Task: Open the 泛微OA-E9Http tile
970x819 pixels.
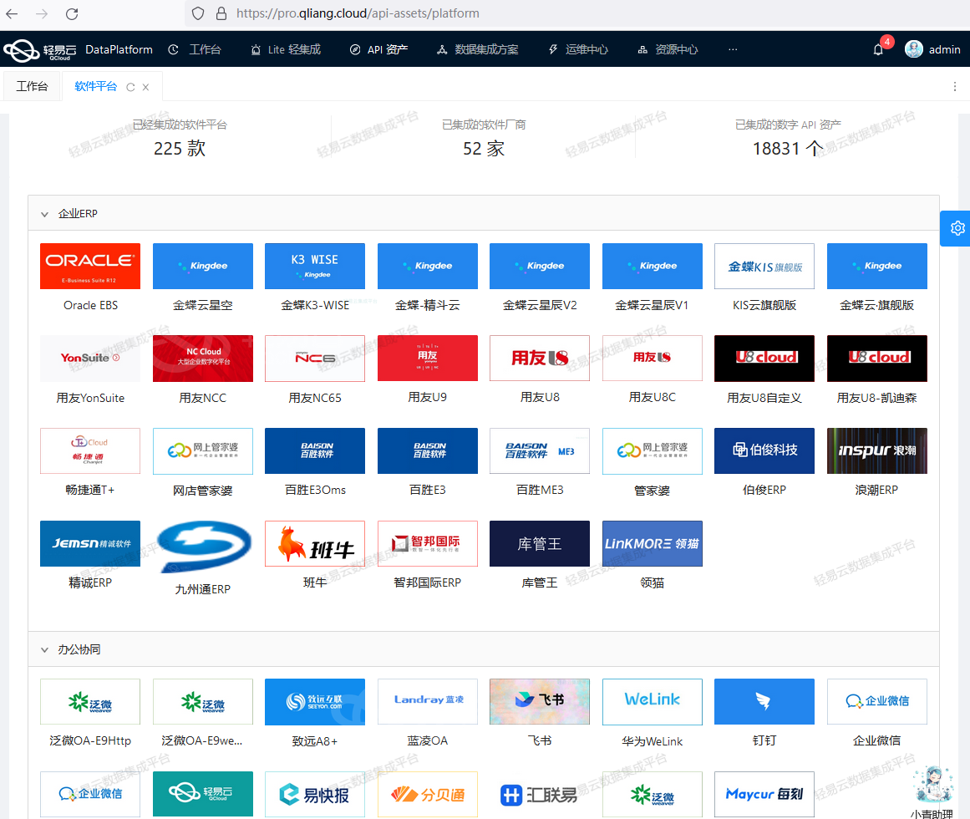Action: [90, 701]
